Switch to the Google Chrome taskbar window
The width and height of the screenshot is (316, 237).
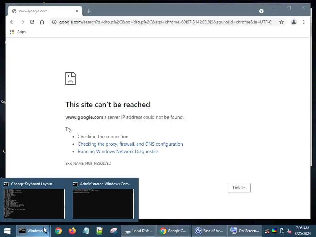coord(174,231)
